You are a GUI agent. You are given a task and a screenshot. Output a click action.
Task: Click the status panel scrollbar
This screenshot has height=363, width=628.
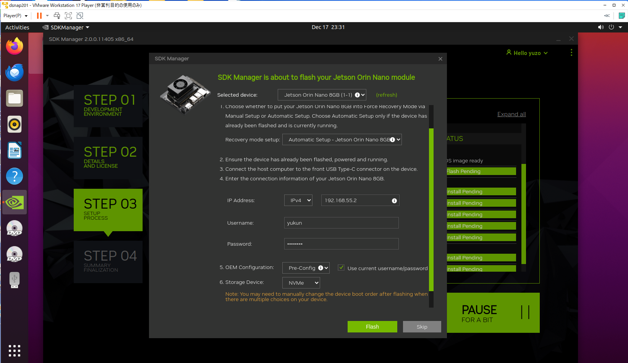[524, 214]
